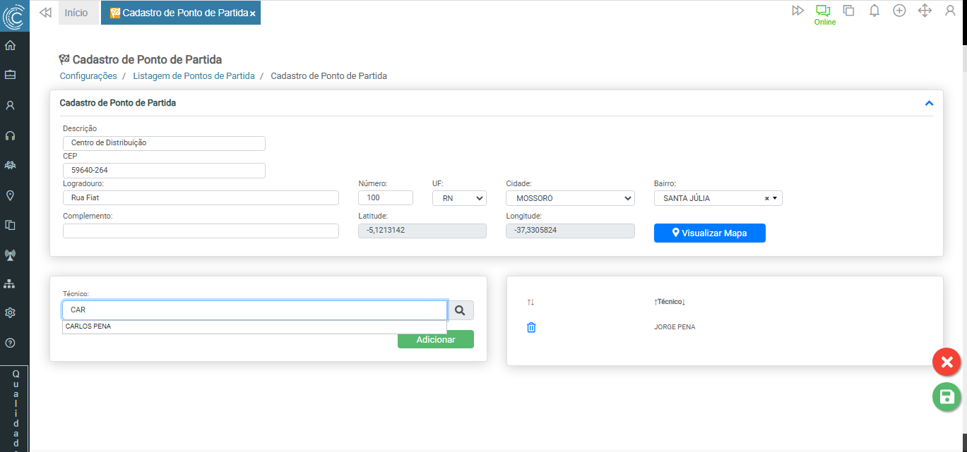
Task: Click the magnifier search button for Técnico
Action: pyautogui.click(x=461, y=310)
